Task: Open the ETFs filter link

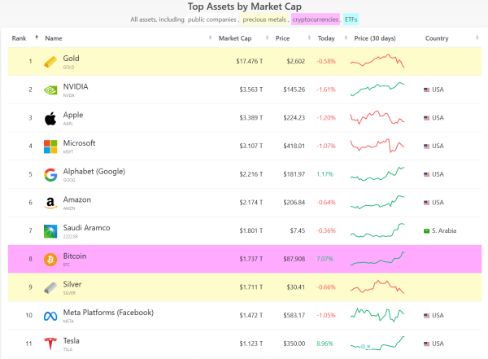Action: tap(351, 20)
